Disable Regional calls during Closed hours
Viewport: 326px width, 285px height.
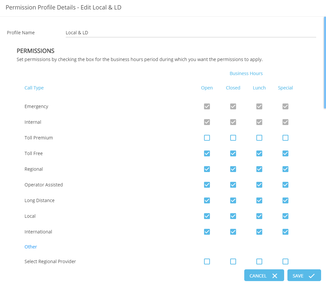click(x=233, y=169)
